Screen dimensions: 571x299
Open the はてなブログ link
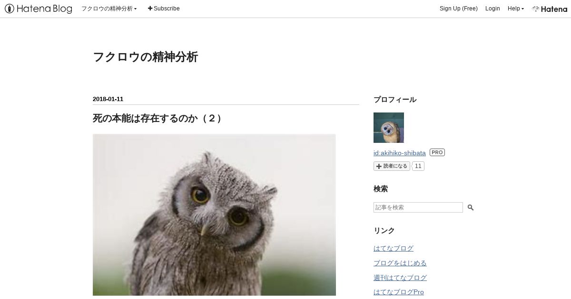click(x=394, y=248)
